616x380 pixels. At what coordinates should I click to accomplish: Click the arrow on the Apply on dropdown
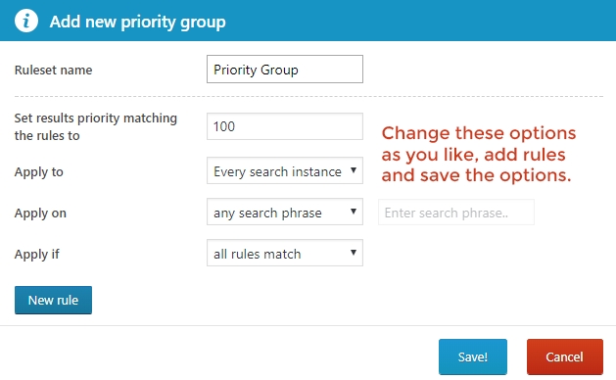tap(354, 212)
